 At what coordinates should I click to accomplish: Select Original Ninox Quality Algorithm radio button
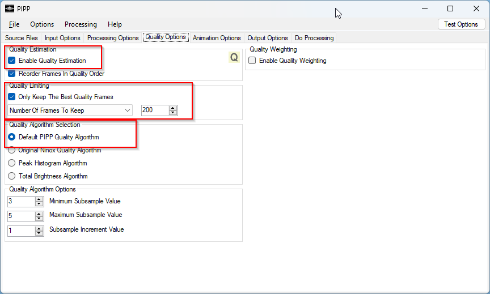pyautogui.click(x=11, y=150)
